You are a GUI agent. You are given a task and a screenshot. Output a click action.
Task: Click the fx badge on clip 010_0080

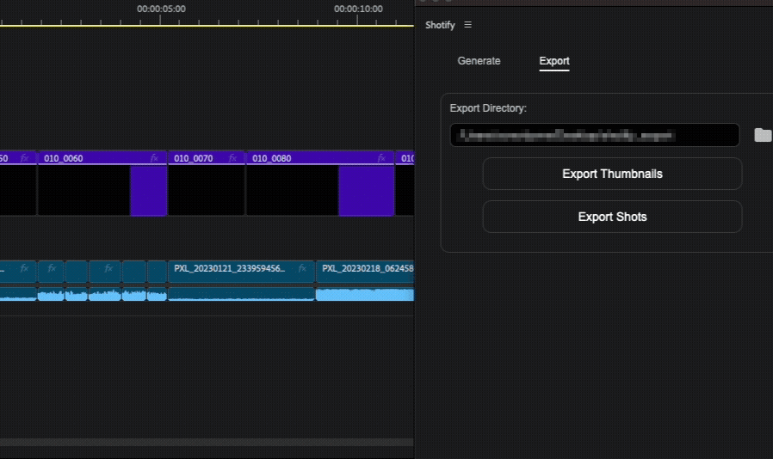[381, 158]
